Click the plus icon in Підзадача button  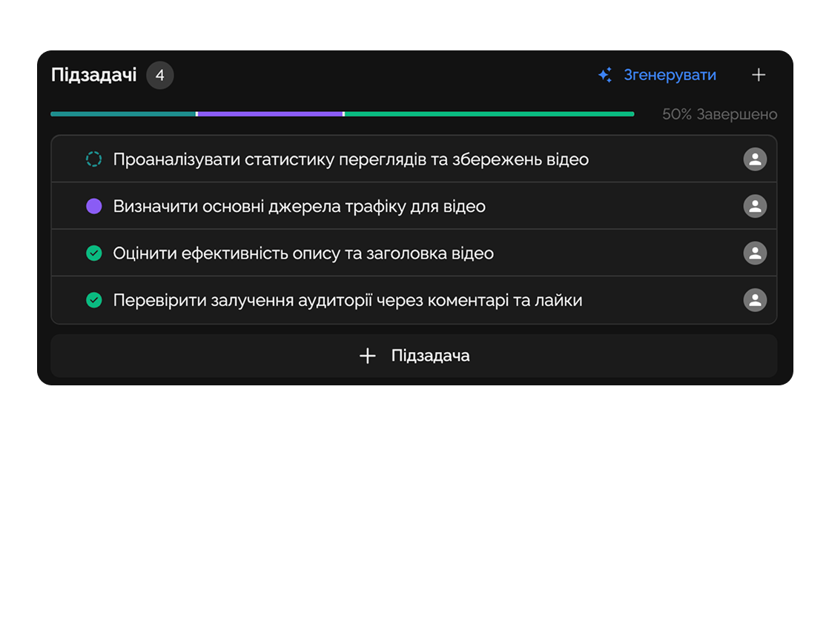pos(367,356)
